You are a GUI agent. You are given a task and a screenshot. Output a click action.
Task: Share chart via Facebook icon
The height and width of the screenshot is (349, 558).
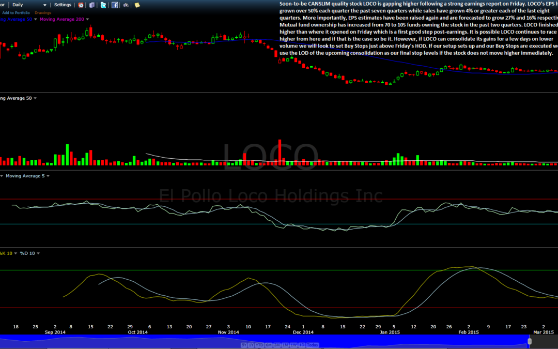tap(115, 5)
